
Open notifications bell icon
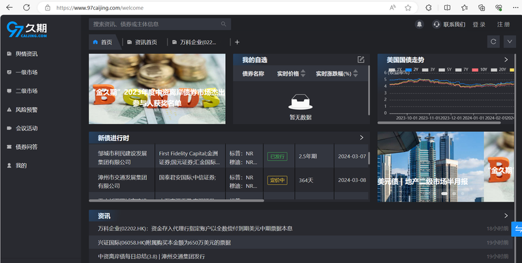[x=420, y=24]
